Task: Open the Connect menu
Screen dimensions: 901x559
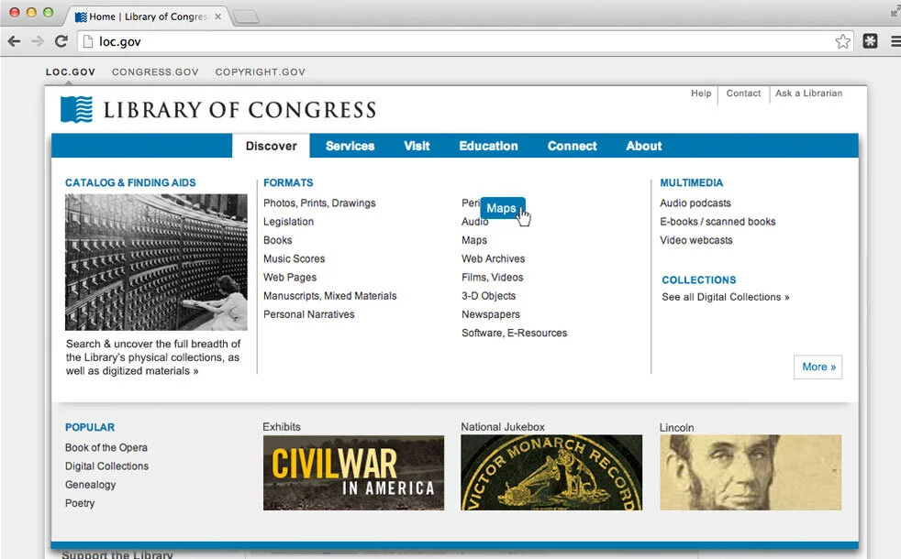Action: point(573,146)
